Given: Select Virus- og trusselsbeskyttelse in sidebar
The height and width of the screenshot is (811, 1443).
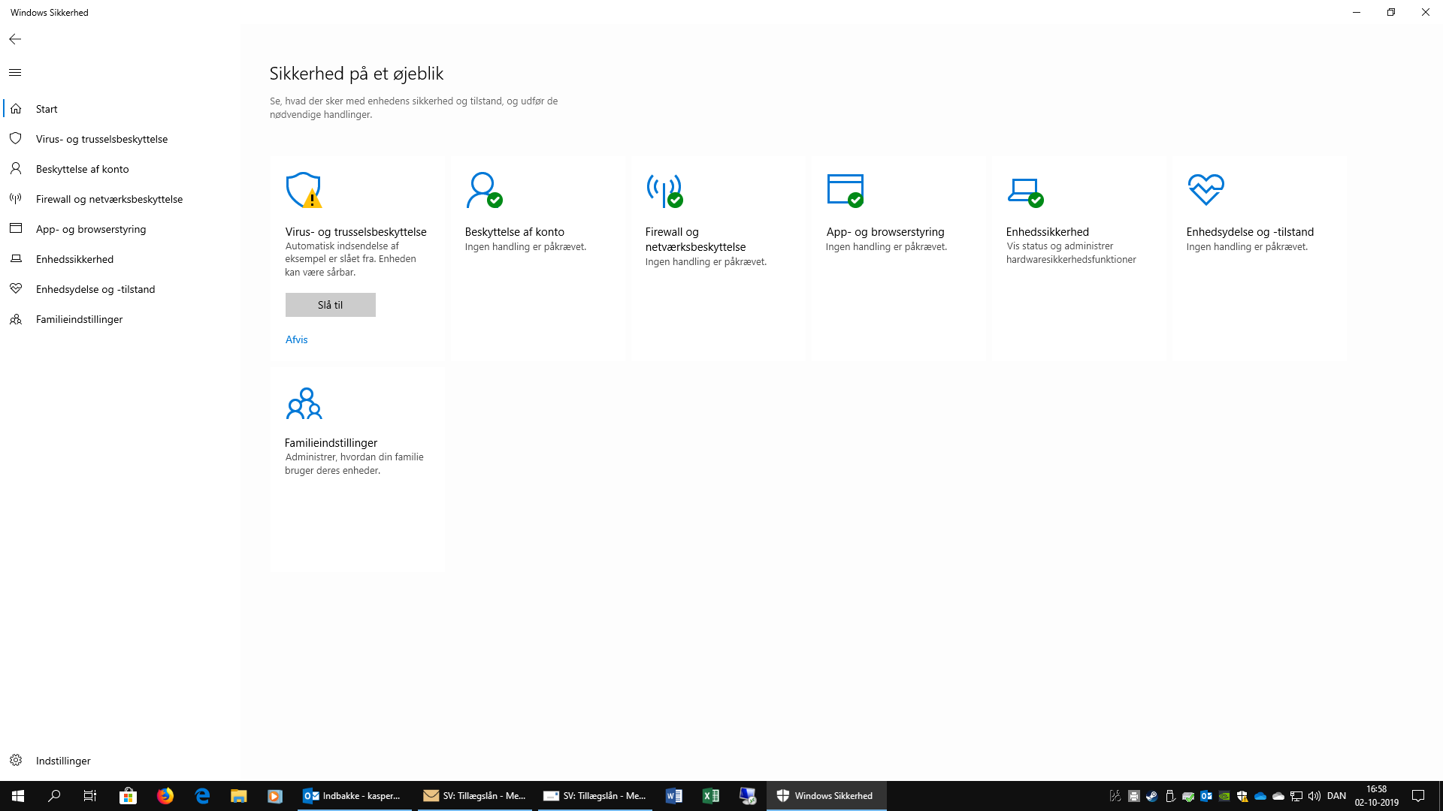Looking at the screenshot, I should 101,139.
